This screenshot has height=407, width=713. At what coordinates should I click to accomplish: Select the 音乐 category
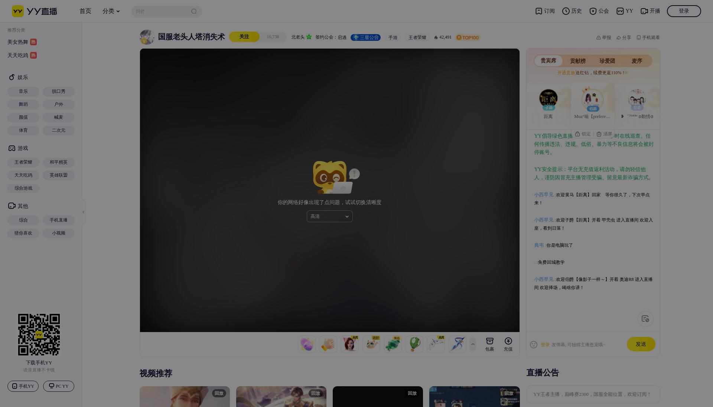point(23,91)
